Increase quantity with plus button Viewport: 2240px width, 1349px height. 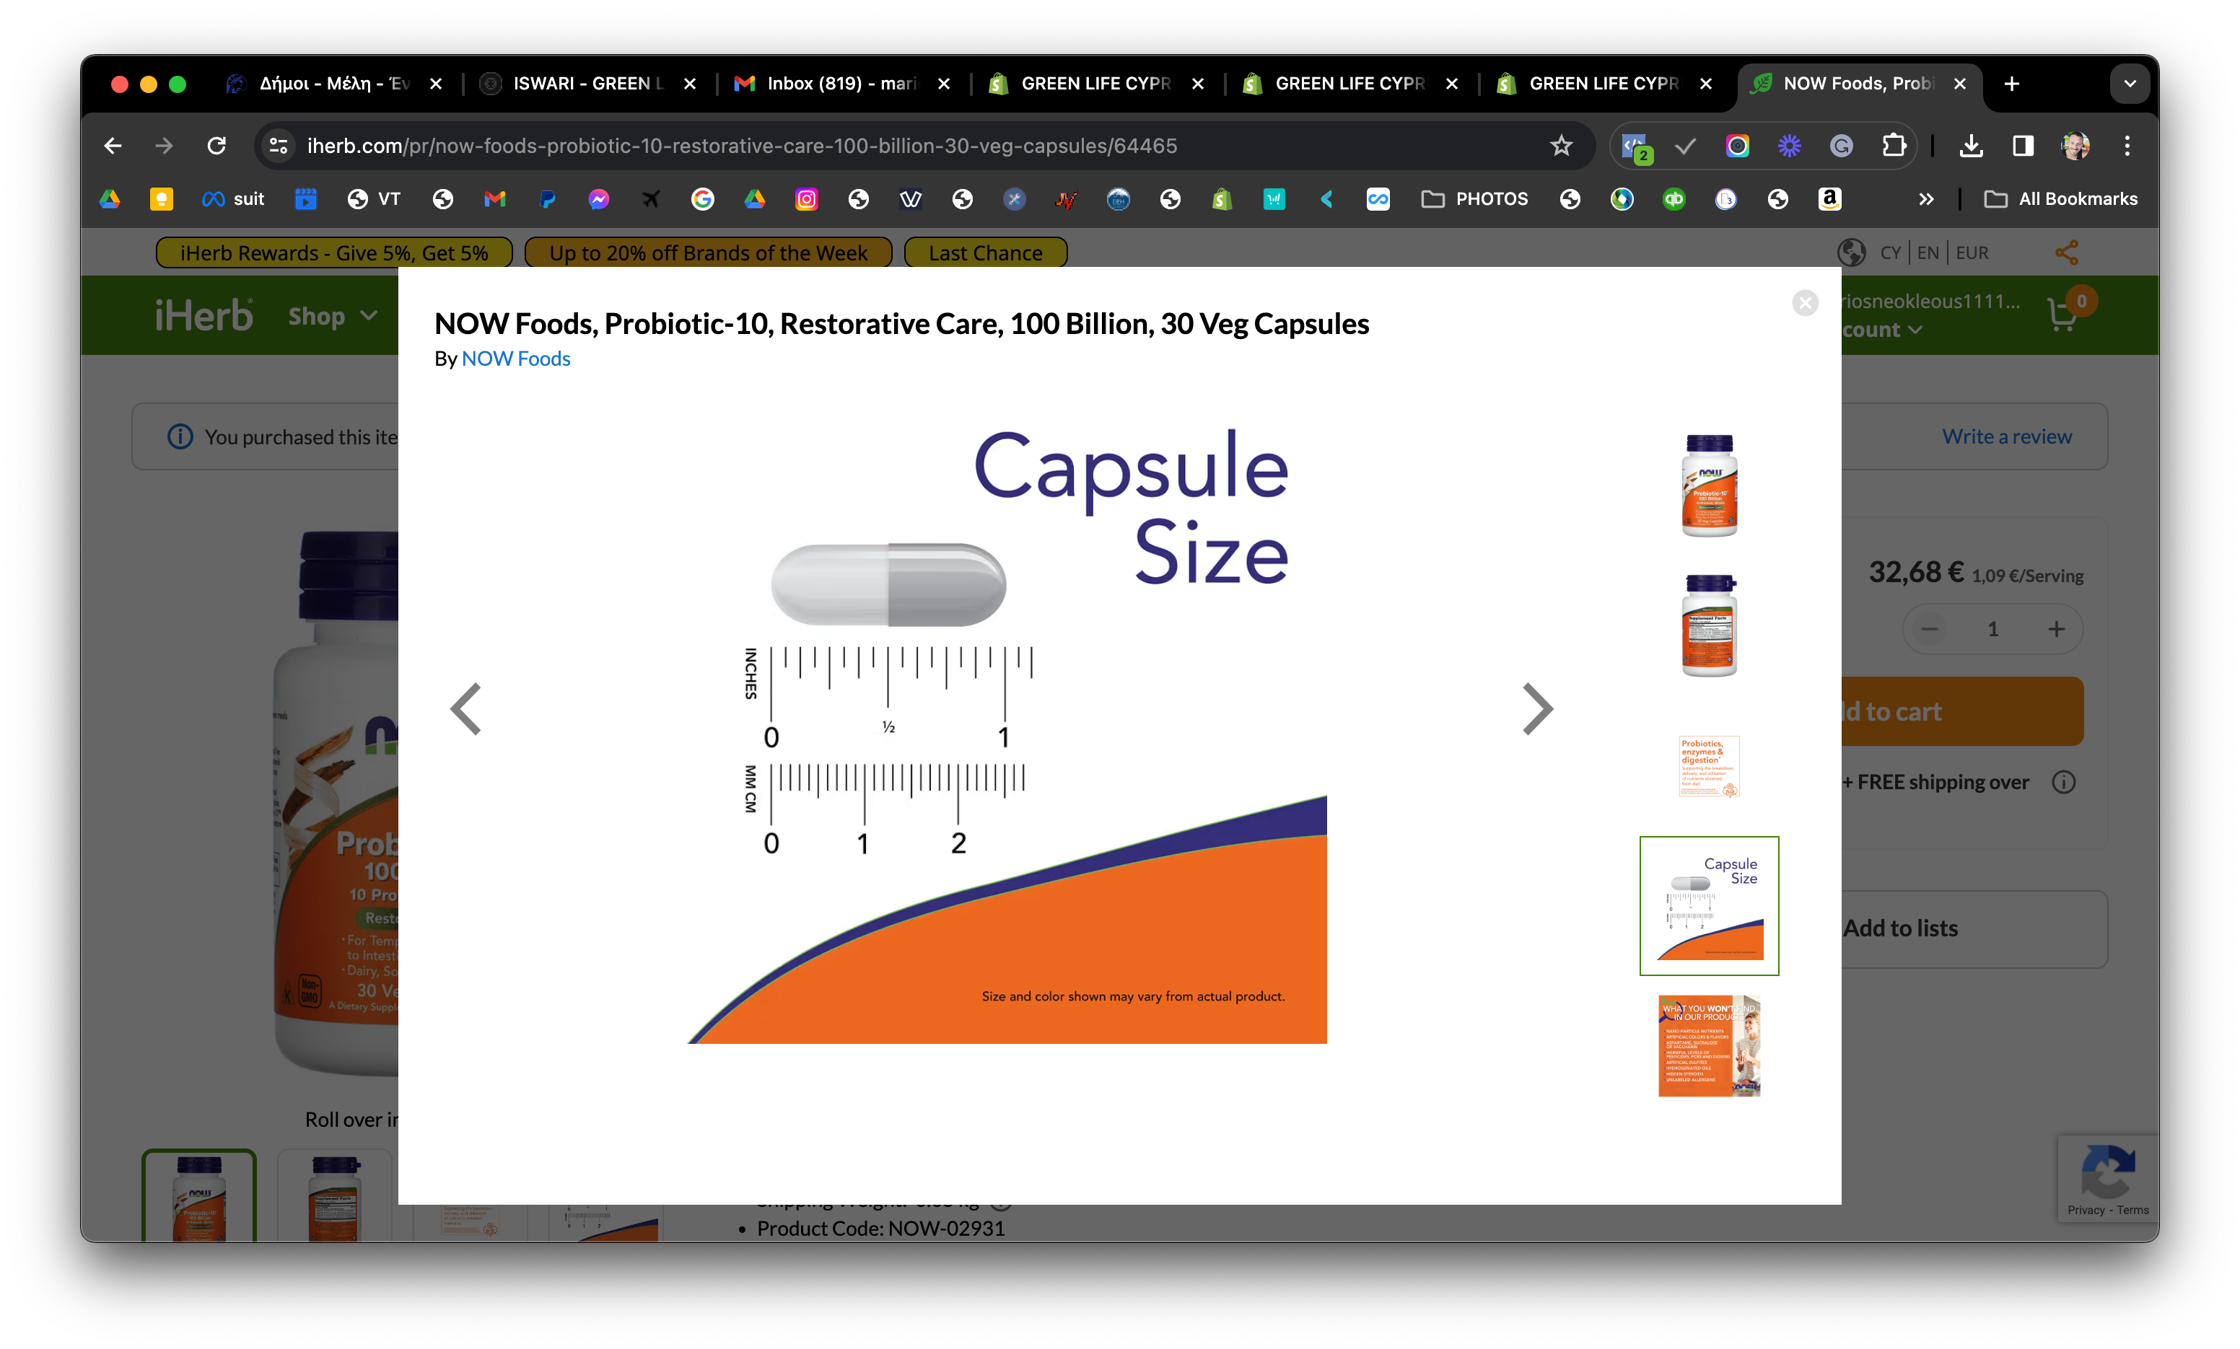pos(2057,629)
